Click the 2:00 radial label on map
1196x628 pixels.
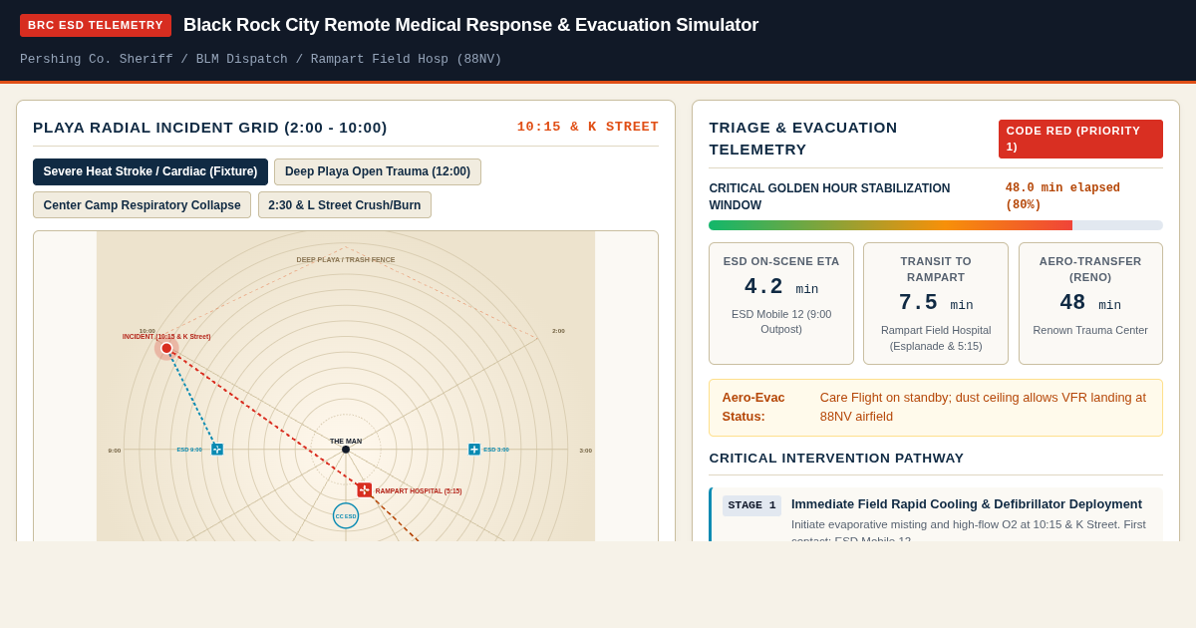pyautogui.click(x=558, y=331)
